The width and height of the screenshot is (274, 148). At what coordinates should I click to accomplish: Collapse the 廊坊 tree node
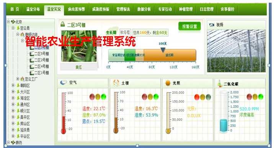click(8, 142)
